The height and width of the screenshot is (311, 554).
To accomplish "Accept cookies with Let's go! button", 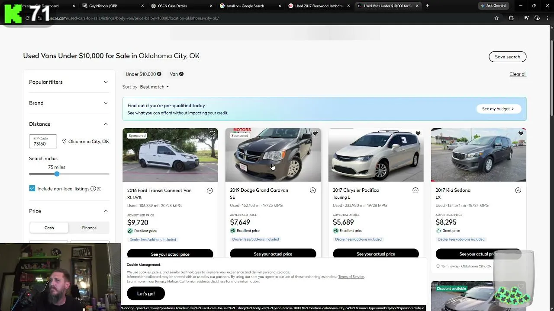I will 146,294.
